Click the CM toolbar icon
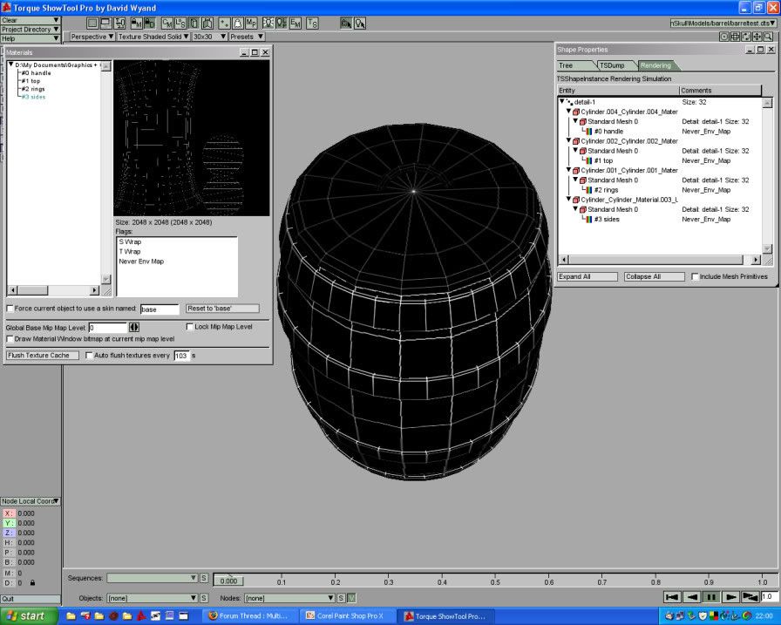The width and height of the screenshot is (781, 625). tap(166, 23)
